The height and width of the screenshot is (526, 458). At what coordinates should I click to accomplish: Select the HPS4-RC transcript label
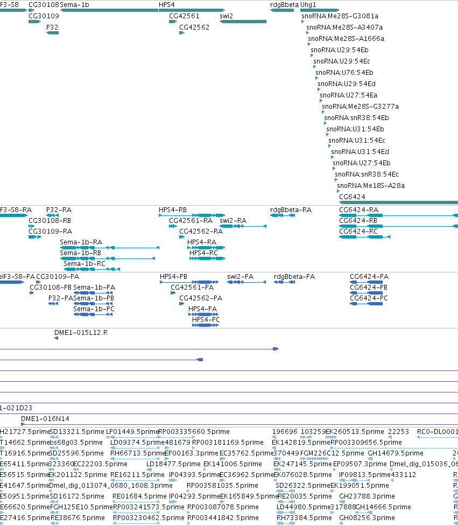tap(203, 253)
